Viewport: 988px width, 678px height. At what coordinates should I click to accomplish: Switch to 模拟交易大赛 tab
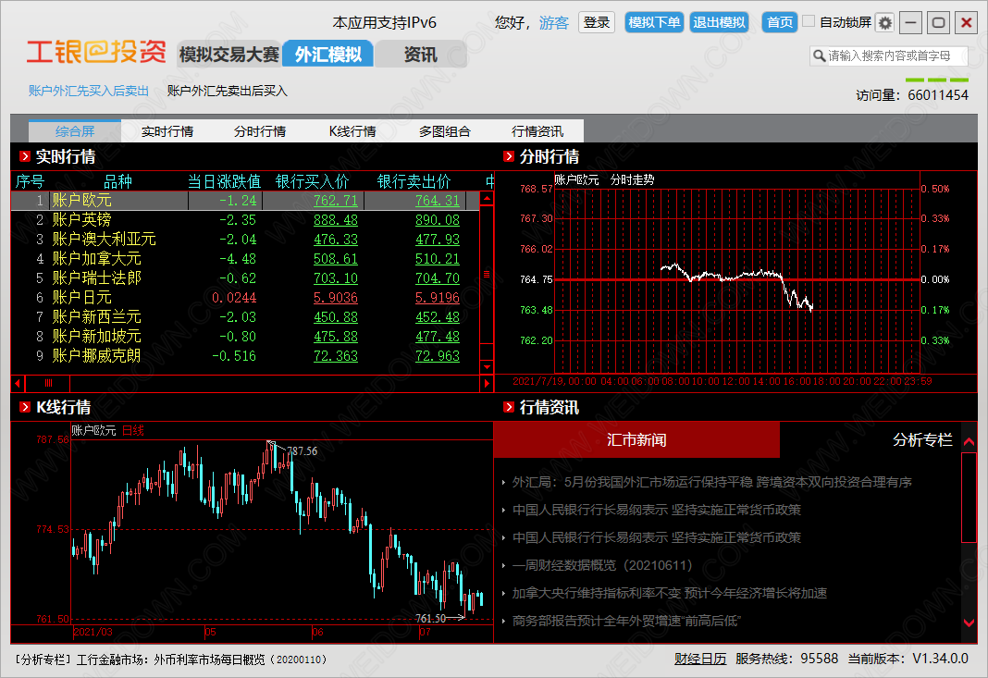[228, 55]
